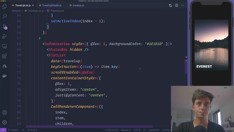
Task: Click JavaScript language mode in status bar
Action: (154, 130)
